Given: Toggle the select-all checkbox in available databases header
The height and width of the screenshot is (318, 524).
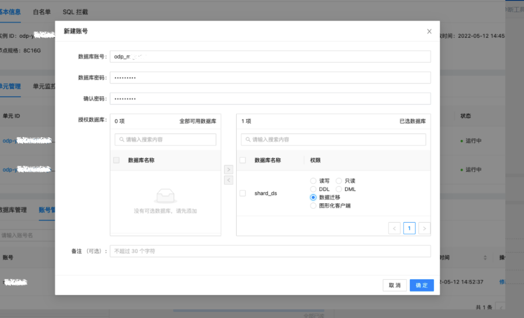Looking at the screenshot, I should point(116,160).
